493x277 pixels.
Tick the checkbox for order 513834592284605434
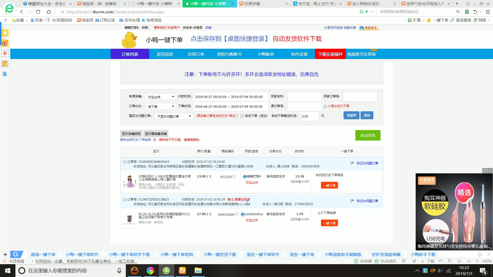pos(125,162)
